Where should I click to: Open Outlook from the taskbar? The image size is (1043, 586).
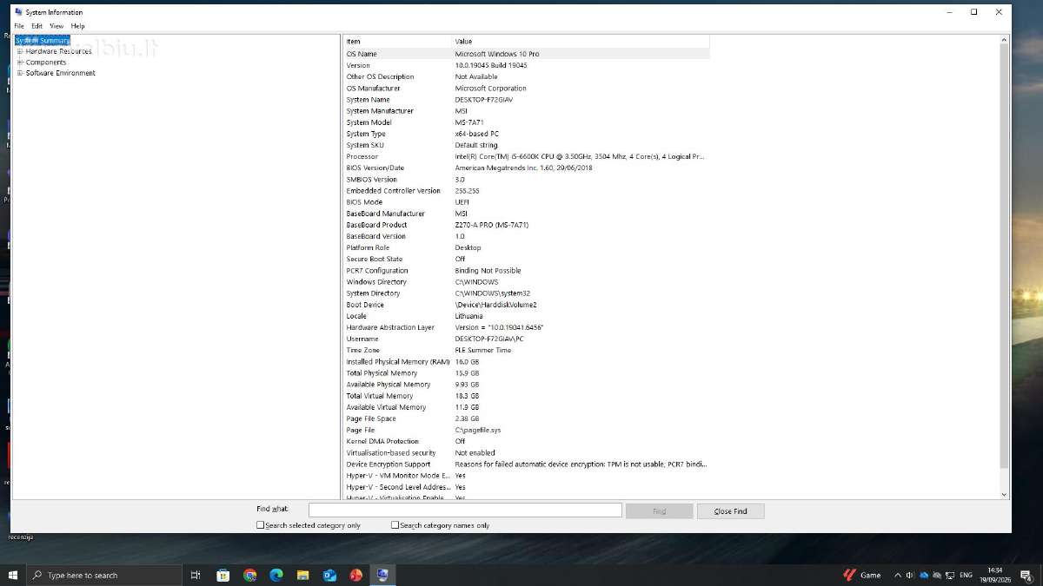pos(329,575)
